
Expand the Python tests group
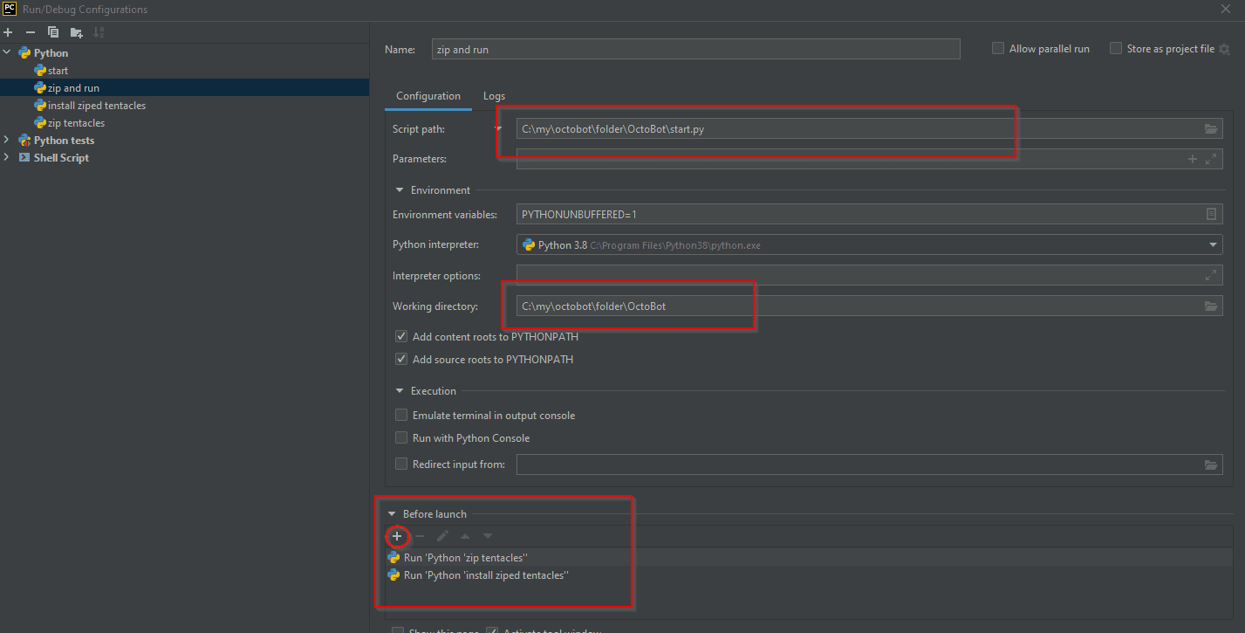point(8,141)
